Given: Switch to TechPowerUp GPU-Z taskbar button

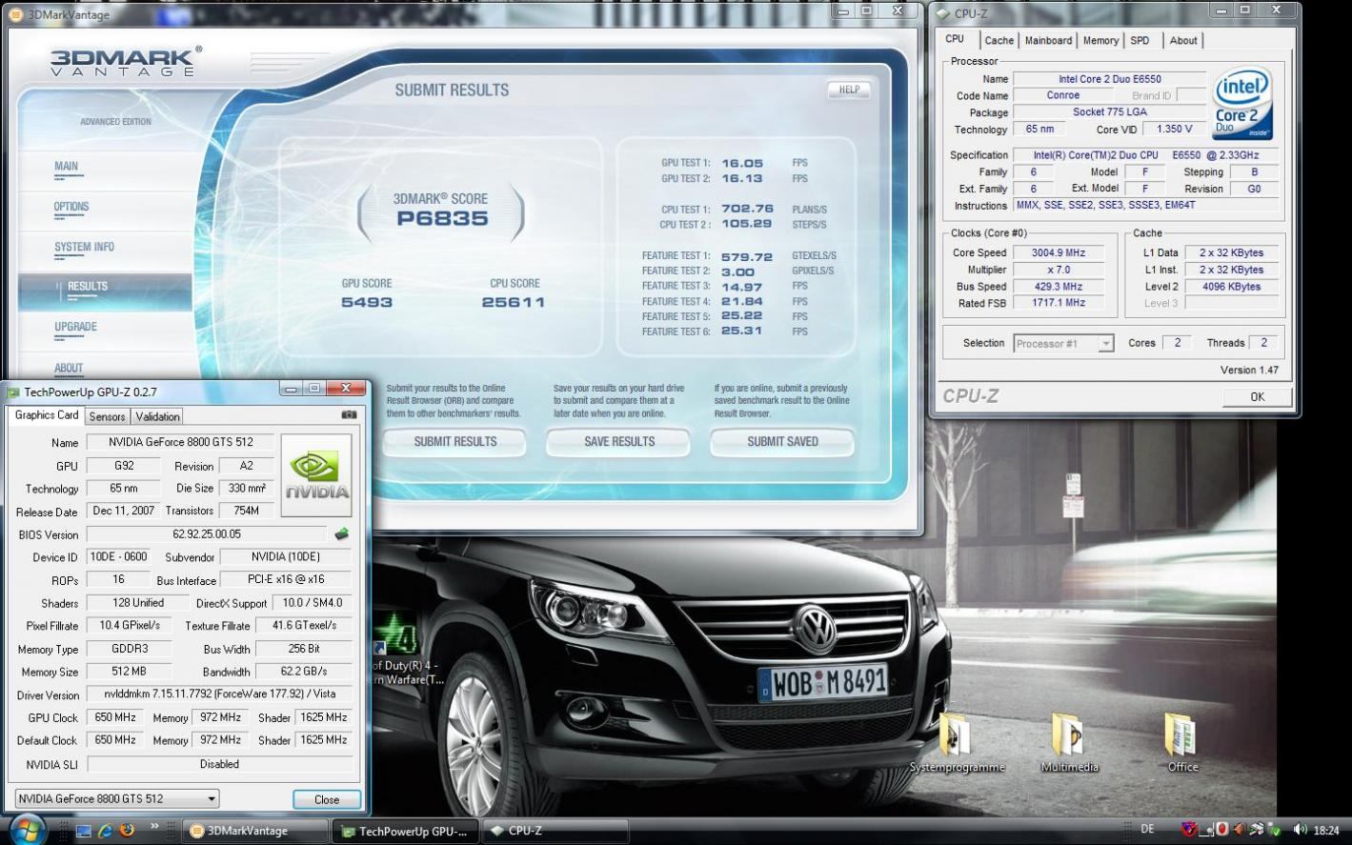Looking at the screenshot, I should (405, 831).
